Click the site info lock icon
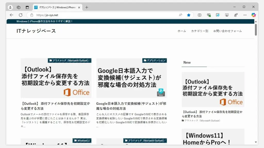264x148 pixels. pos(32,15)
